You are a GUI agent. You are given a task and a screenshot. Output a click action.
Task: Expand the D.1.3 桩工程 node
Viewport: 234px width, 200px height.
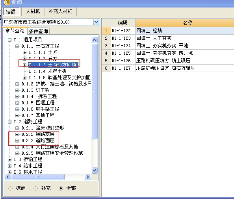point(17,90)
